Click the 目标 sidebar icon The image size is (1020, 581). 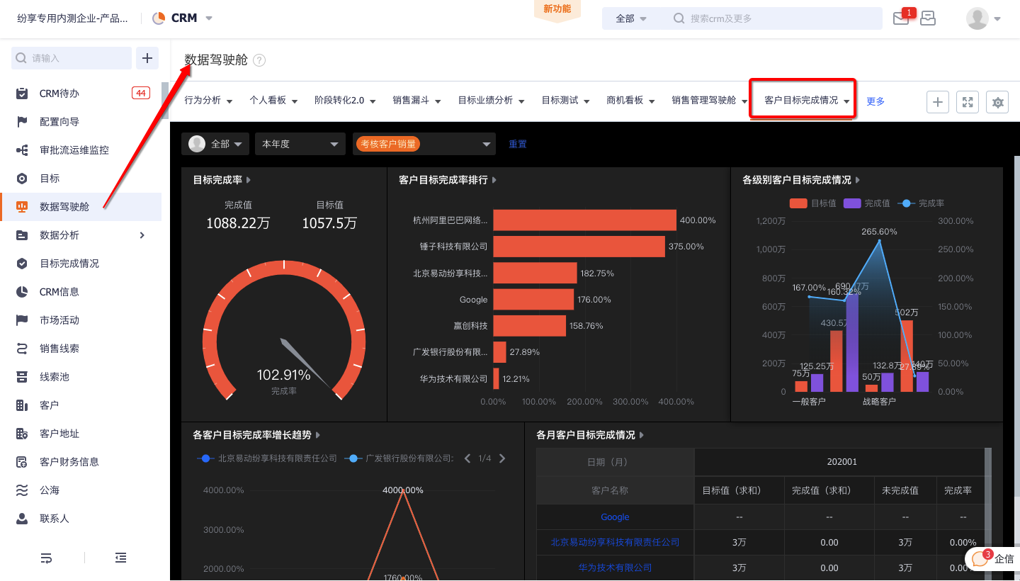coord(22,179)
